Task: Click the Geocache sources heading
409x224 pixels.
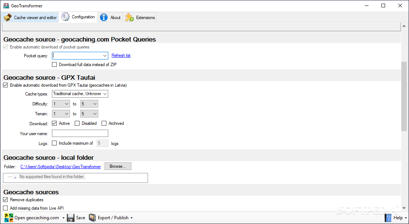Action: 31,192
